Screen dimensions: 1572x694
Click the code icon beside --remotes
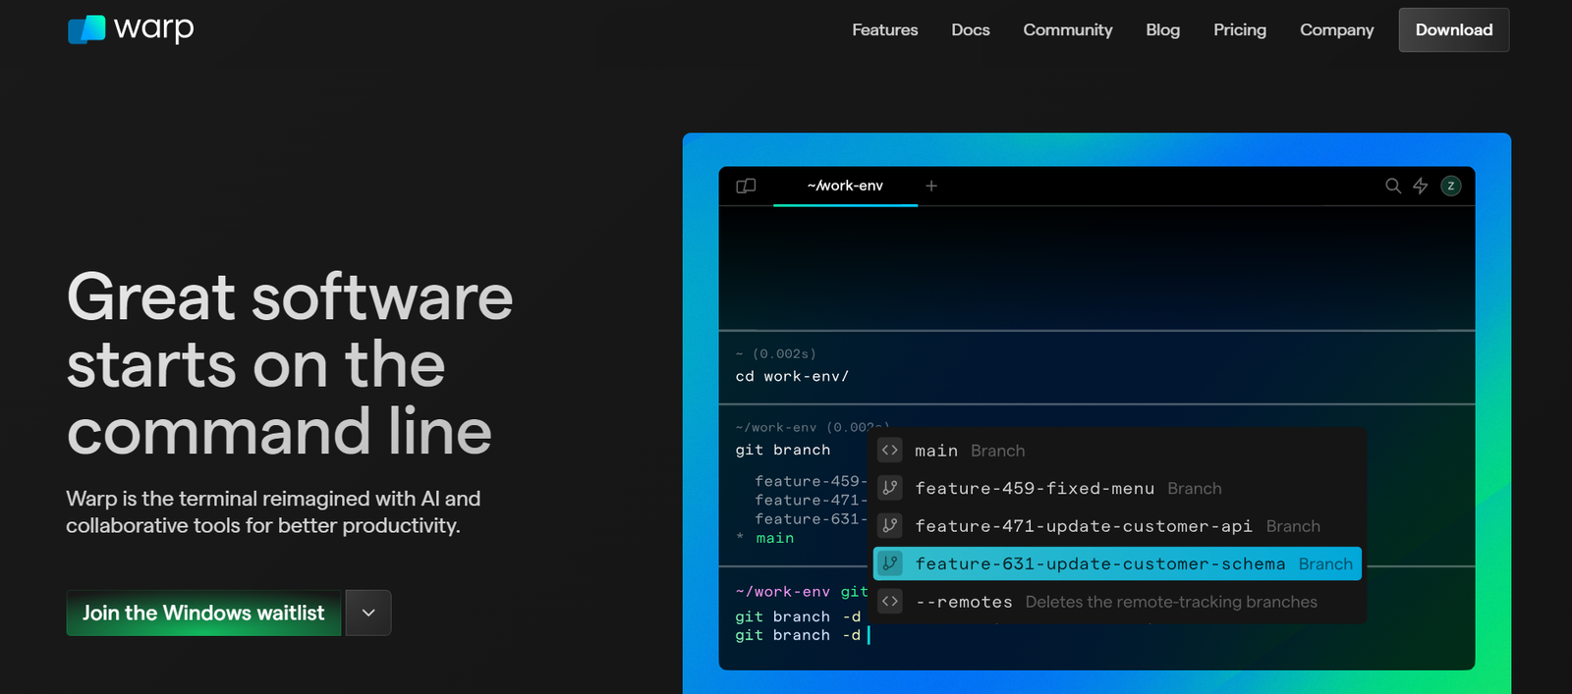[x=890, y=602]
